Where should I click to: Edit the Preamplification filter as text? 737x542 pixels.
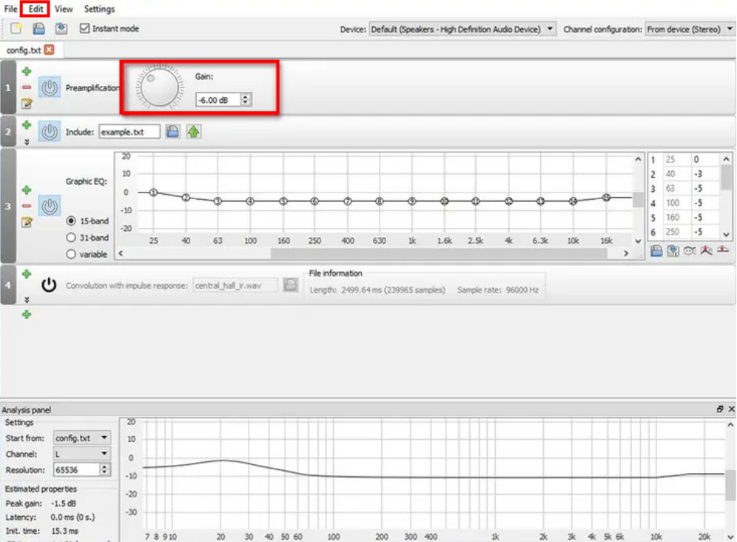pos(27,104)
